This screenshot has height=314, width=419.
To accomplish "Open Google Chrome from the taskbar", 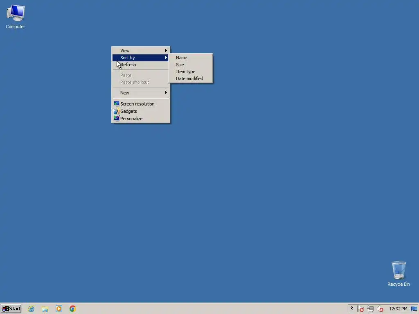I will pyautogui.click(x=73, y=309).
